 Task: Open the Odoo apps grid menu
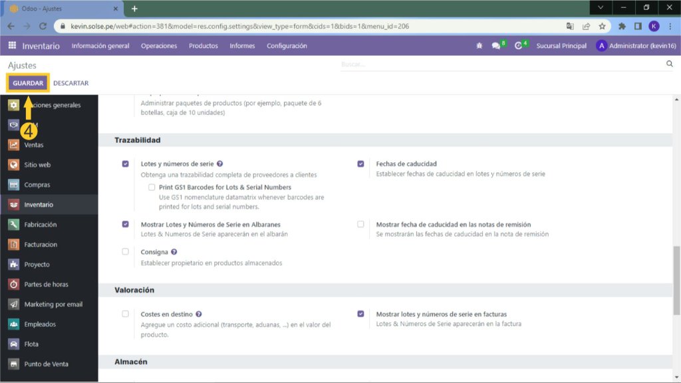pos(12,46)
